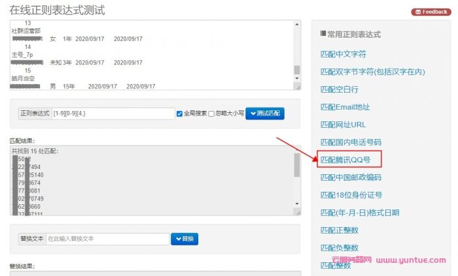
Task: Click into the 正则表达式 input field
Action: tap(113, 113)
